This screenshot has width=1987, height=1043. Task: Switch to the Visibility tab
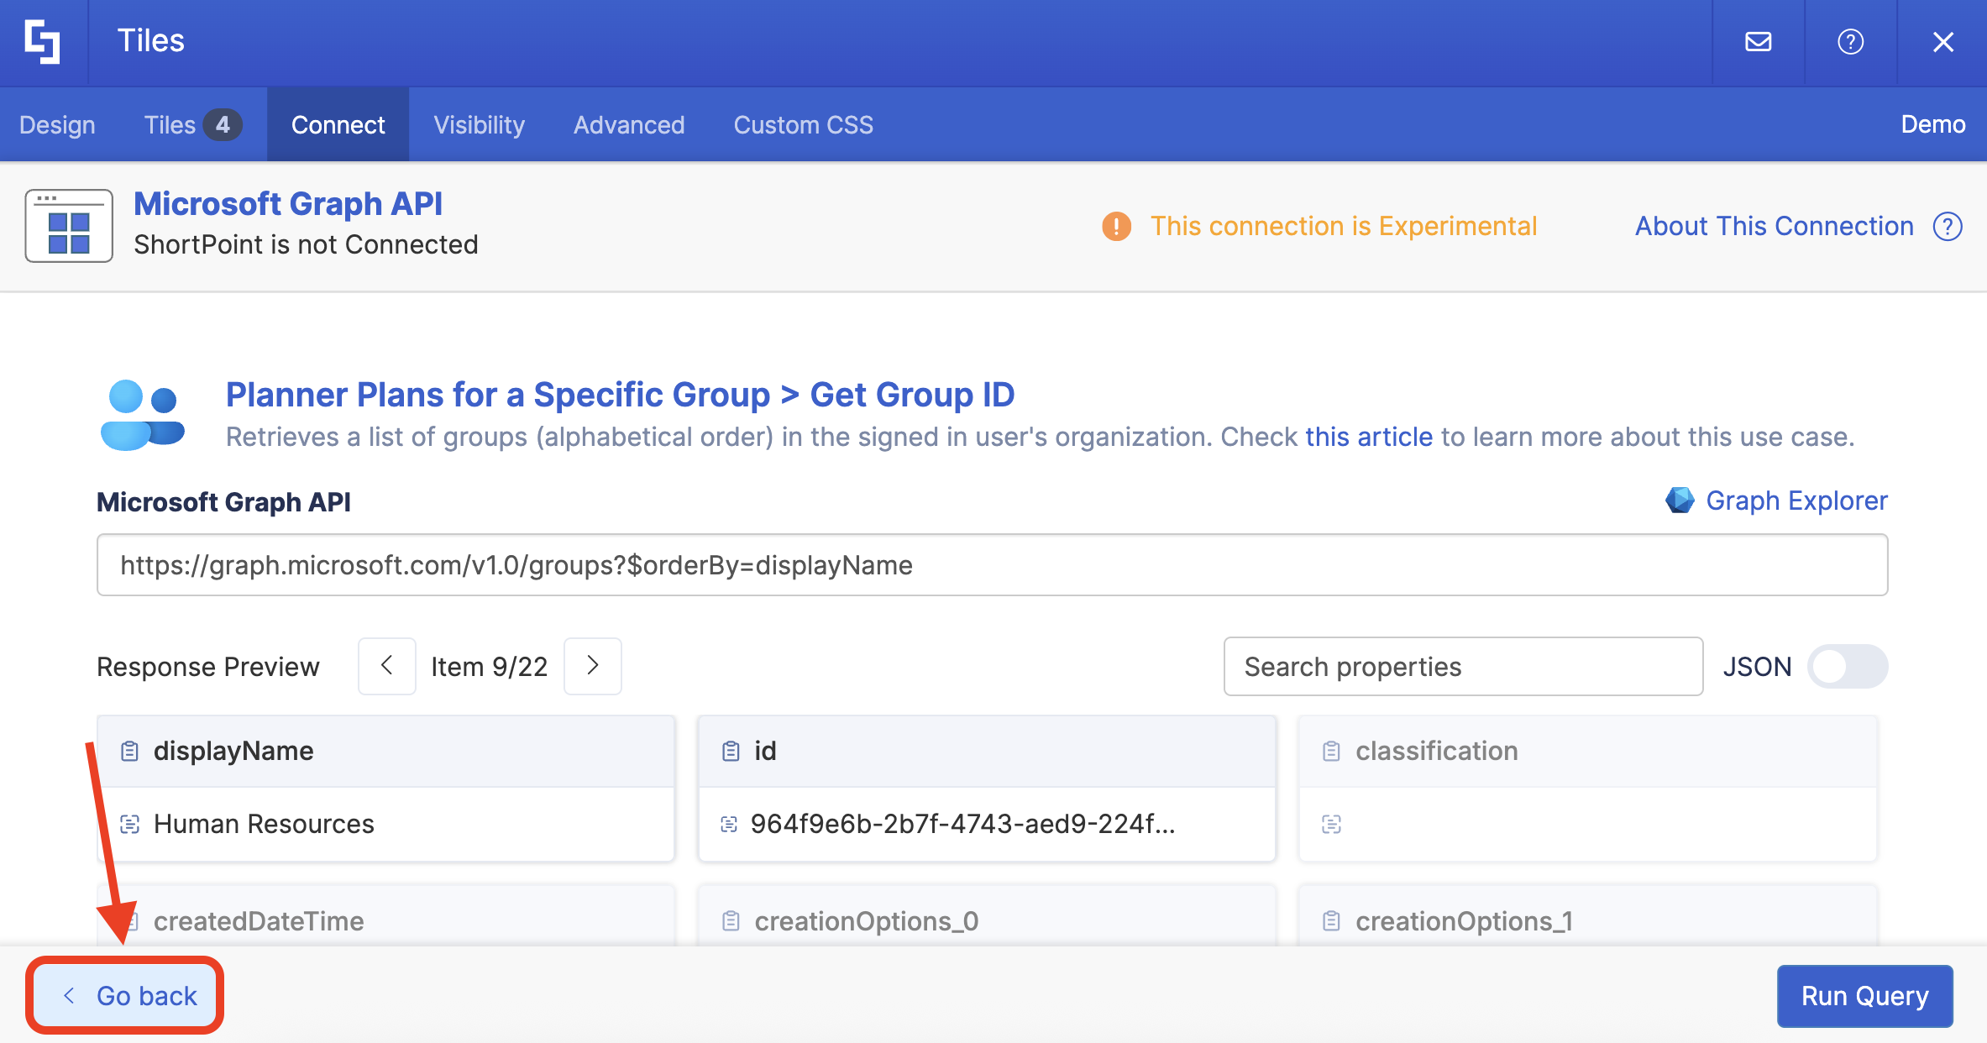479,125
